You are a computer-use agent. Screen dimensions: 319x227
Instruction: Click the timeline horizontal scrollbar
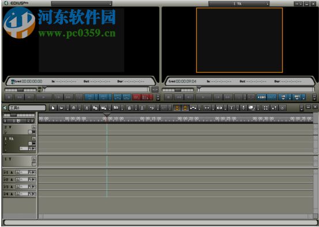click(175, 216)
